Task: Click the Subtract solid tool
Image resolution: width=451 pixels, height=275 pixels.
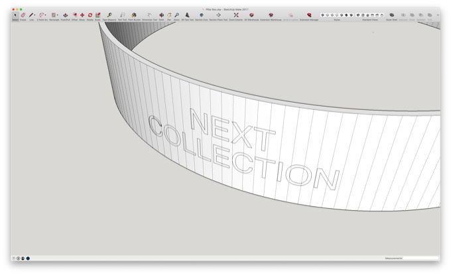Action: click(x=420, y=15)
